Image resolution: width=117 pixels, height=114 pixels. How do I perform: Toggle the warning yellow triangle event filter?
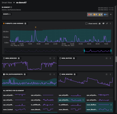tap(100, 14)
